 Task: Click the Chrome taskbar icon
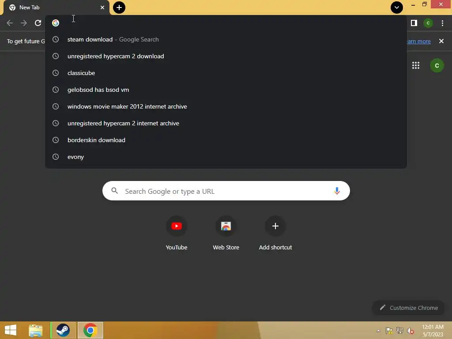[x=90, y=330]
